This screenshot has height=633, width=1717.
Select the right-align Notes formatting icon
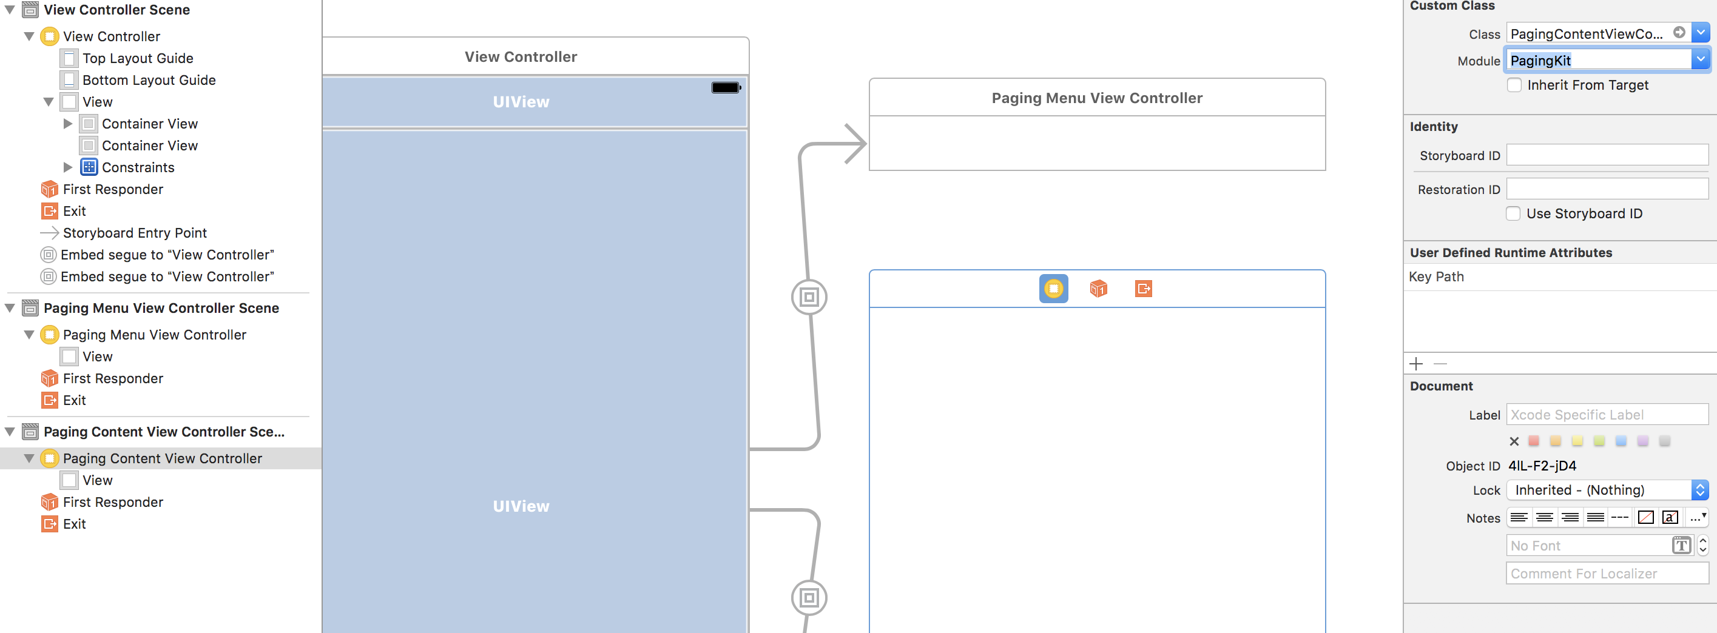point(1570,517)
